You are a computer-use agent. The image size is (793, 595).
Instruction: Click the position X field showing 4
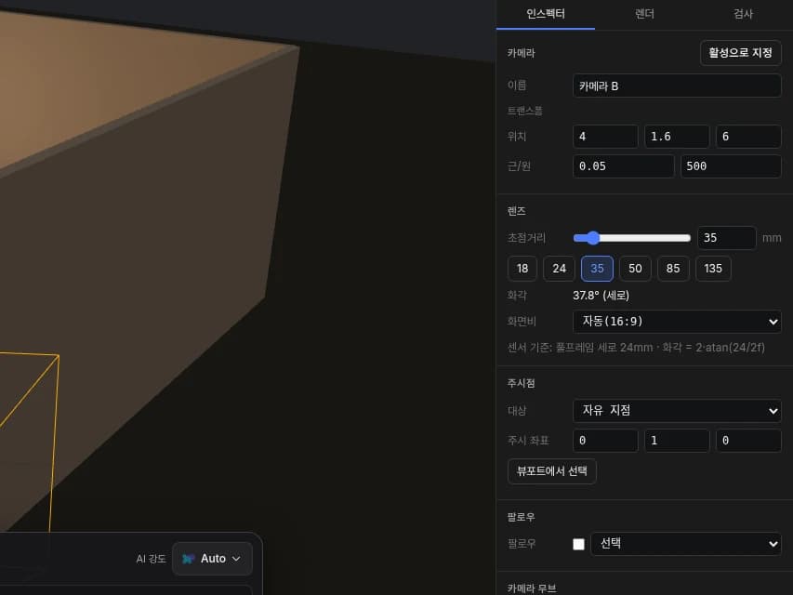click(x=605, y=137)
